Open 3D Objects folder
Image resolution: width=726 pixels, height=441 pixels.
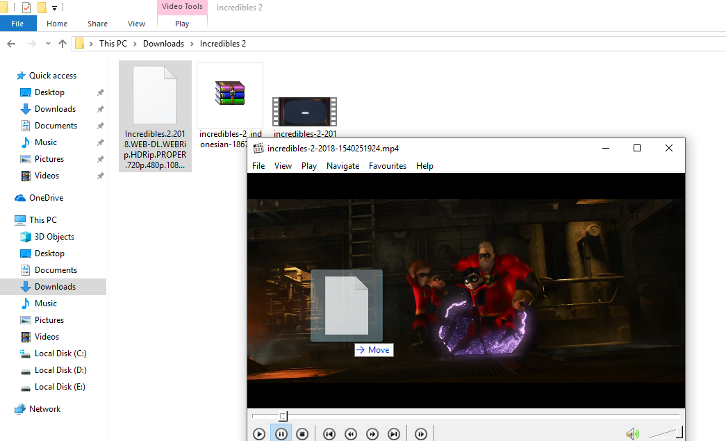click(x=54, y=236)
